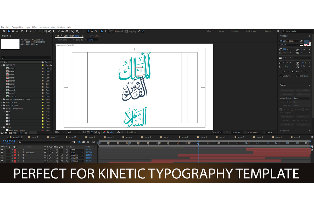
Task: Click the Project panel search field
Action: tap(26, 58)
